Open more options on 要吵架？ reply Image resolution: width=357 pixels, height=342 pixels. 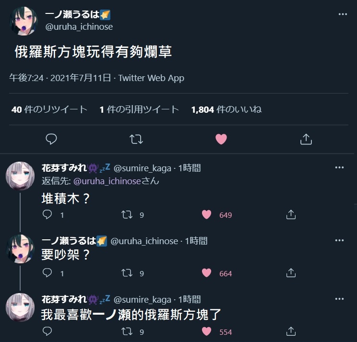(339, 240)
